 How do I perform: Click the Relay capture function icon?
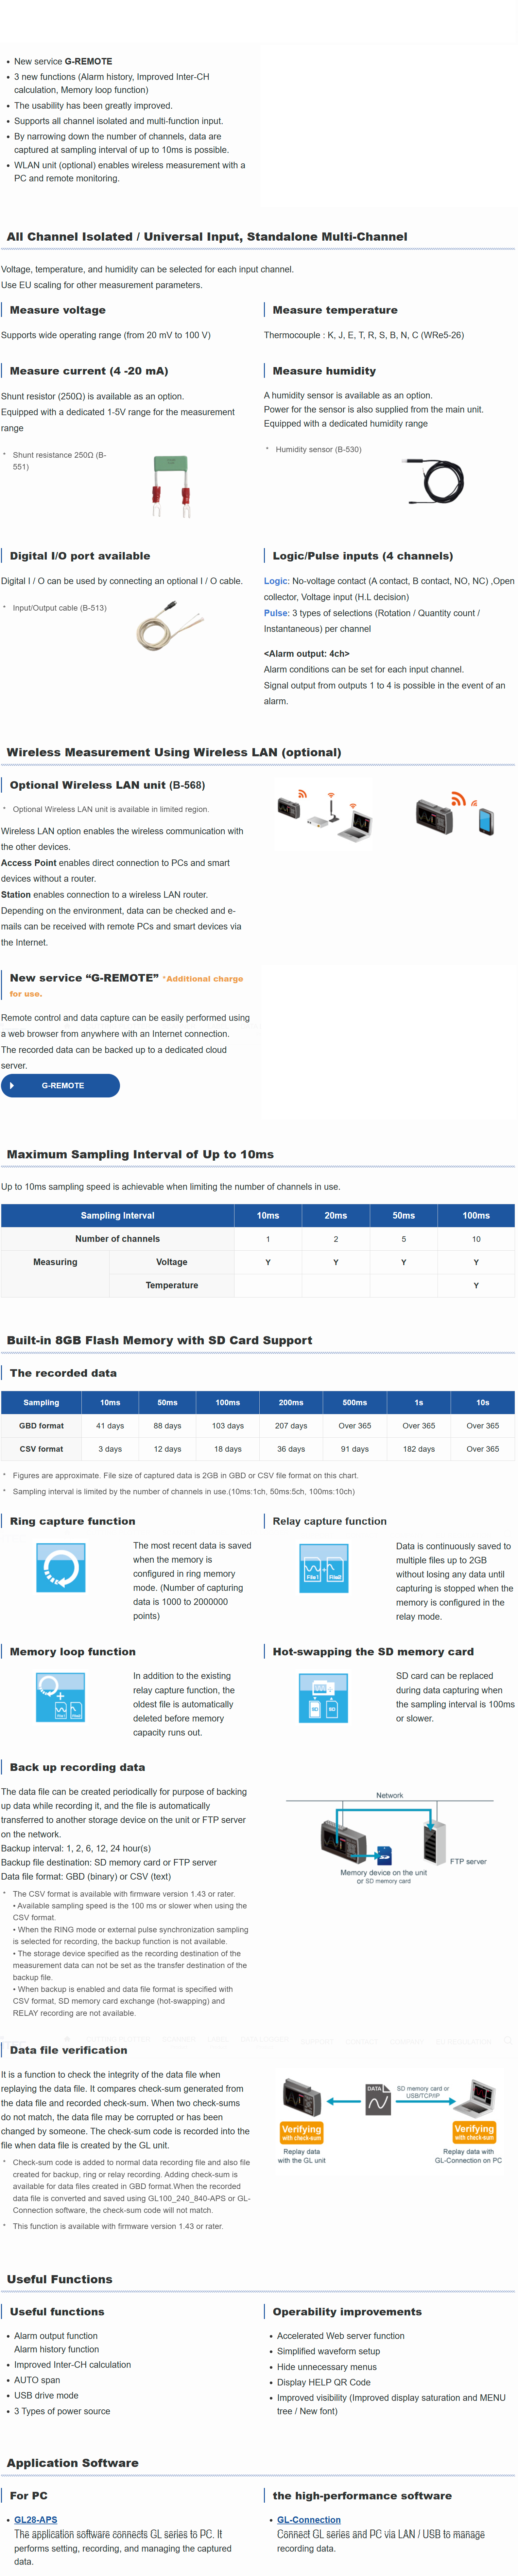[323, 1567]
